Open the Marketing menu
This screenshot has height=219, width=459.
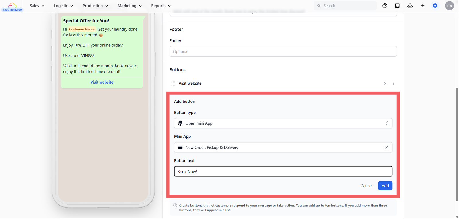pyautogui.click(x=130, y=6)
